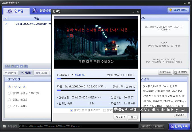This screenshot has width=192, height=132.
Task: Click the Dolby AC3 audio info text
Action: pos(164,61)
